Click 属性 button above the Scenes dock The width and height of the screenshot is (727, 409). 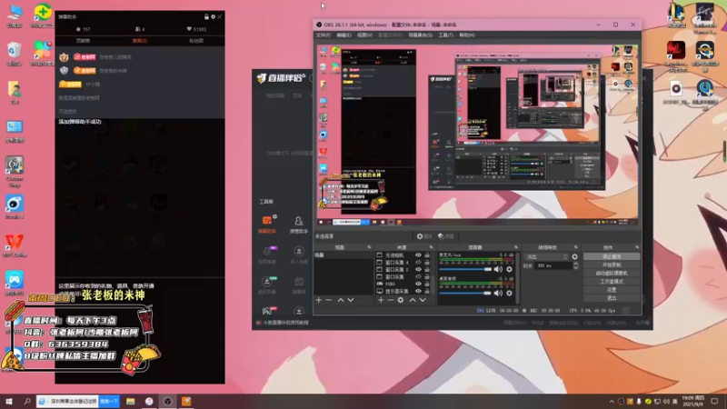pos(424,236)
